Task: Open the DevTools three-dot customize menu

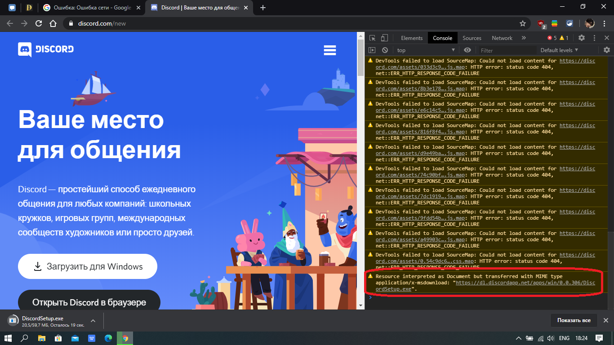Action: point(594,38)
